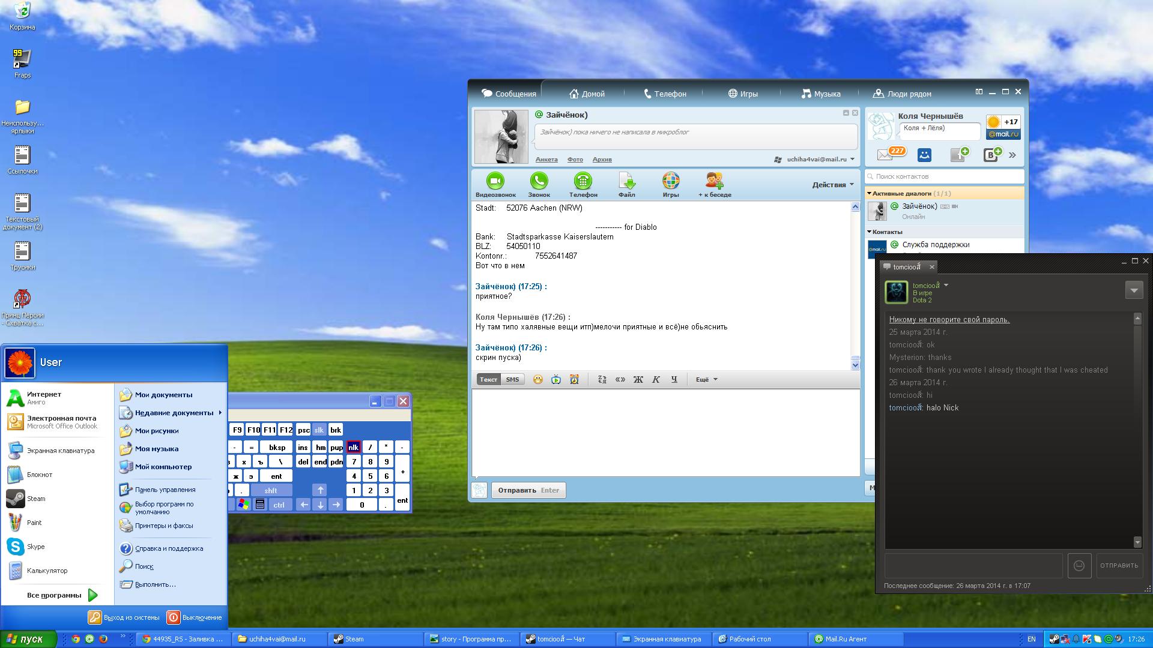Screen dimensions: 1153x648
Task: Toggle bold Ж text formatting
Action: (638, 379)
